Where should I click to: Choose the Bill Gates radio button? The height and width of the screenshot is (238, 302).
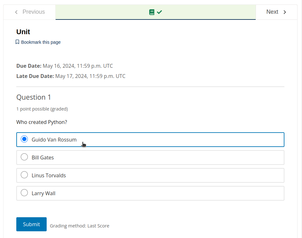tap(24, 157)
